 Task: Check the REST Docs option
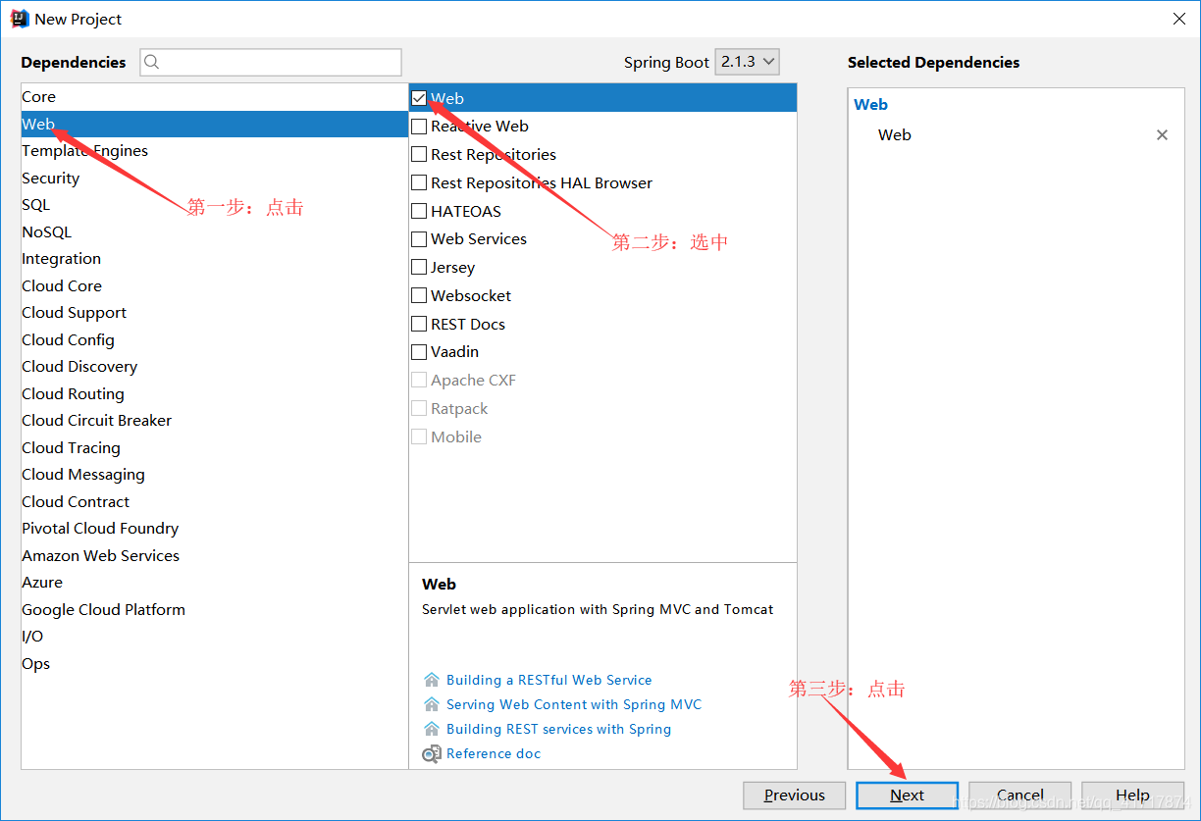(419, 325)
